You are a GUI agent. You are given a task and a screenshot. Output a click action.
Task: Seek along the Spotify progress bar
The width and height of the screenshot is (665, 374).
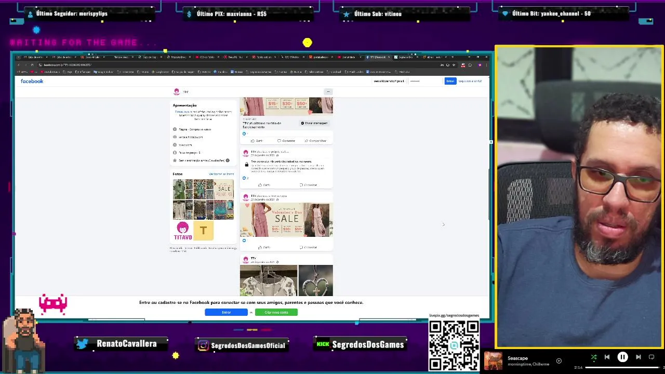[x=623, y=368]
